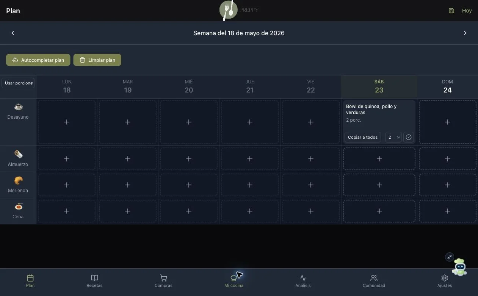Click Limpiar plan button
Screen dimensions: 478x296
pyautogui.click(x=97, y=60)
